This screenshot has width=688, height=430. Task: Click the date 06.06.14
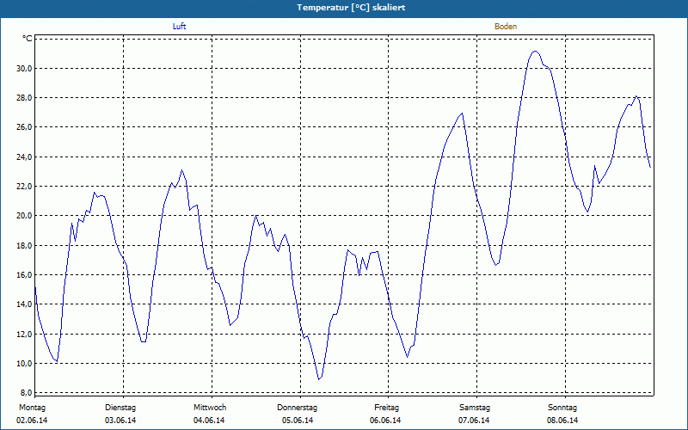[x=385, y=421]
